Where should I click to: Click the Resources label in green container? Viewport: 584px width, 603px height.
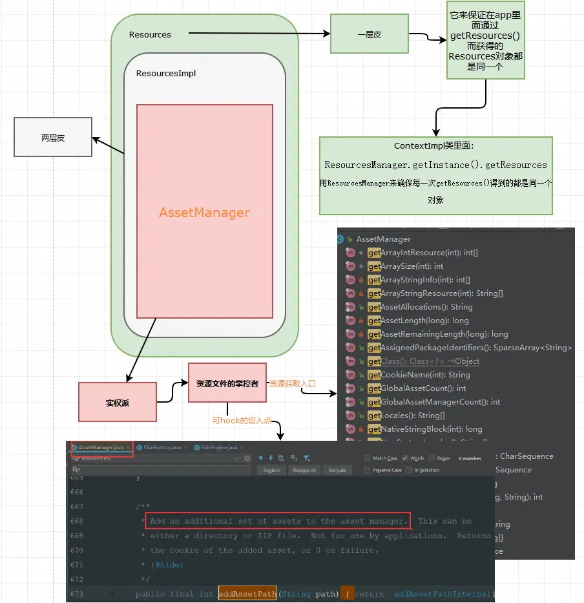point(150,35)
